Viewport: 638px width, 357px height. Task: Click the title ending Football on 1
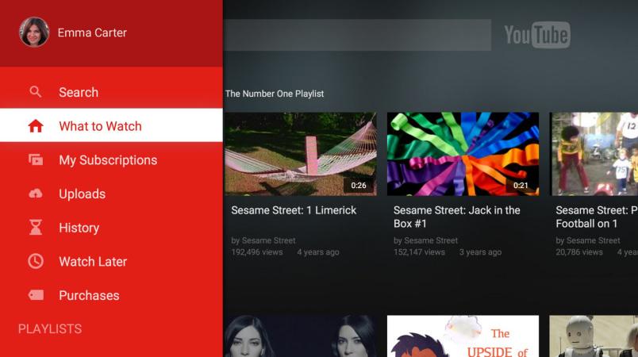597,217
